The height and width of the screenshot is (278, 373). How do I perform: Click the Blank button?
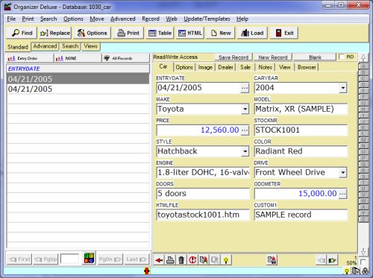(x=315, y=57)
